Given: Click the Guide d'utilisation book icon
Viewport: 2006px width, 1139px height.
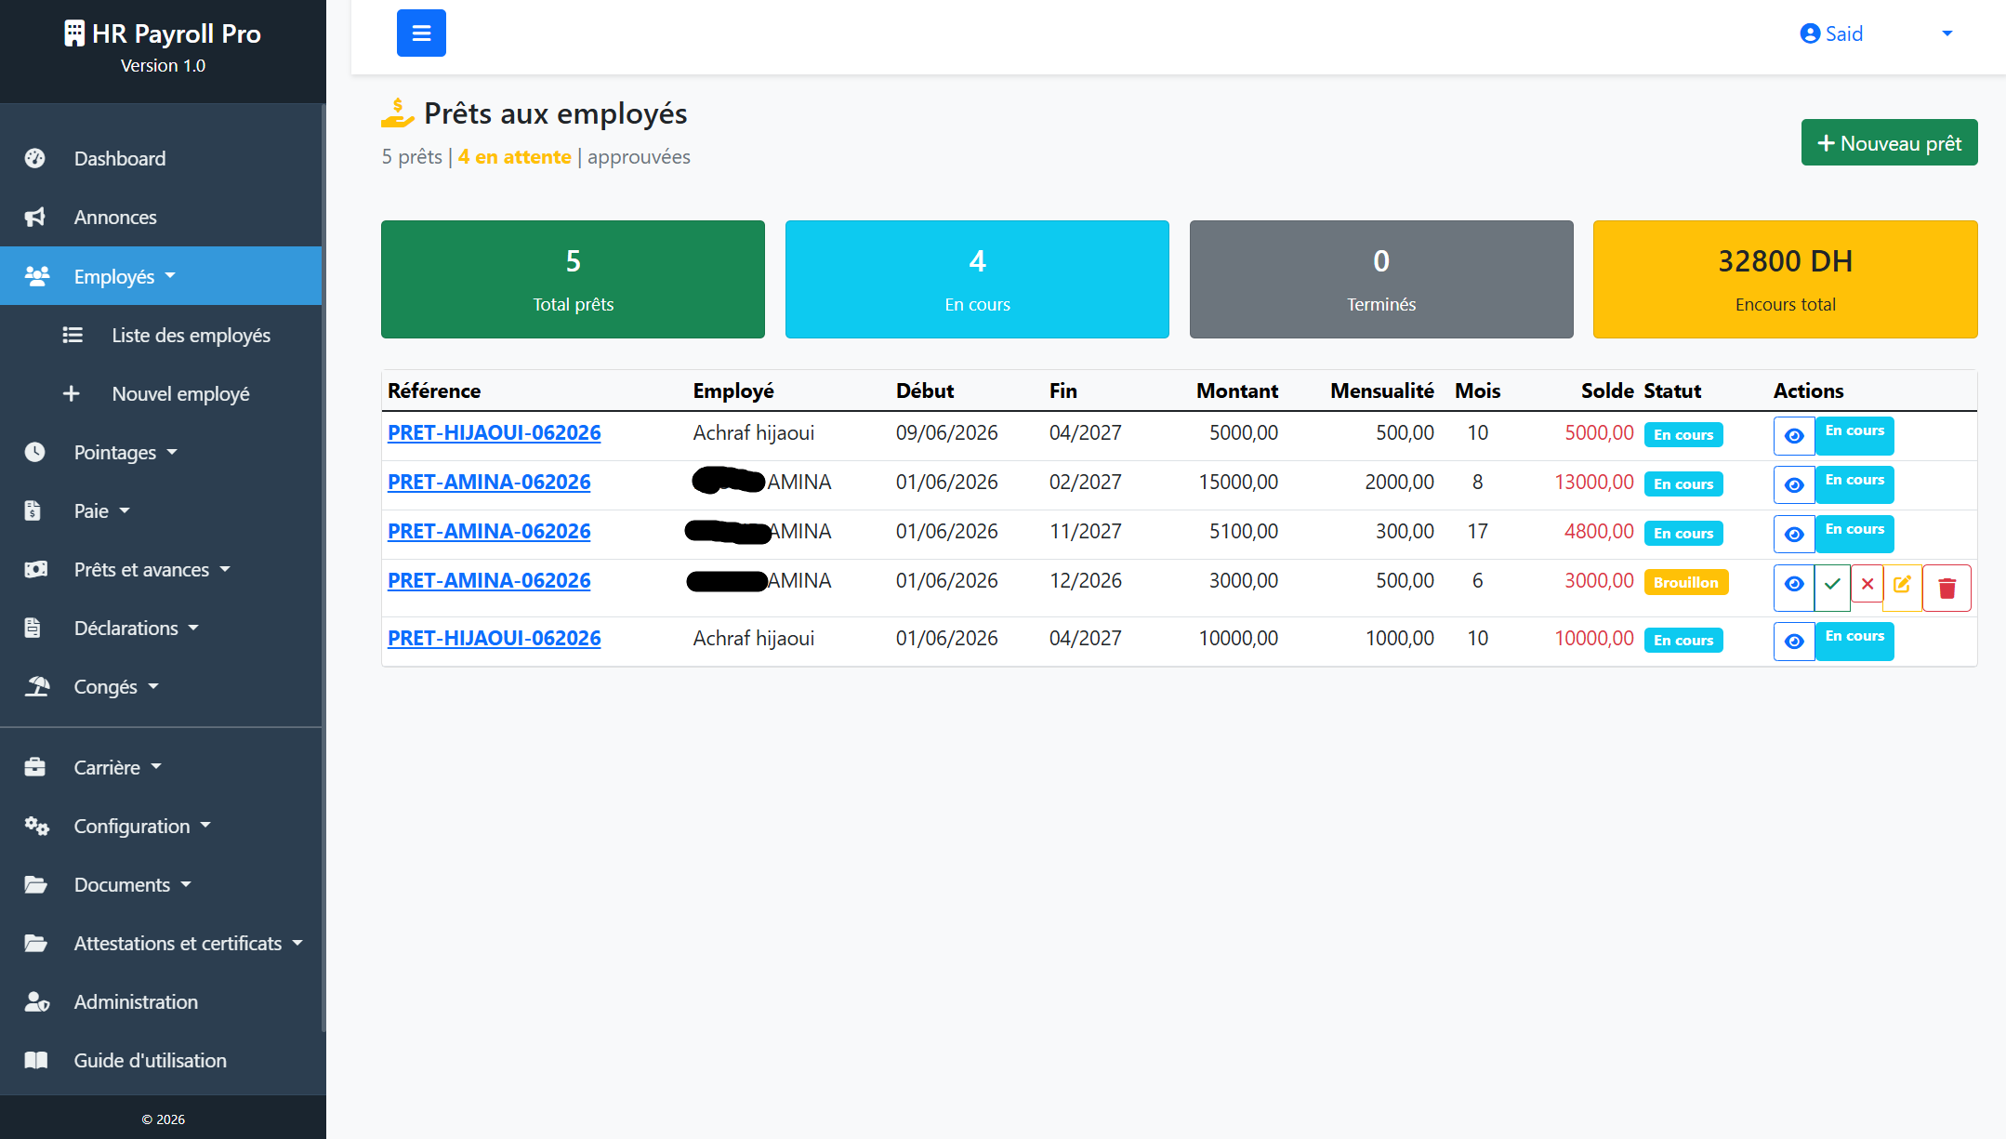Looking at the screenshot, I should (36, 1060).
